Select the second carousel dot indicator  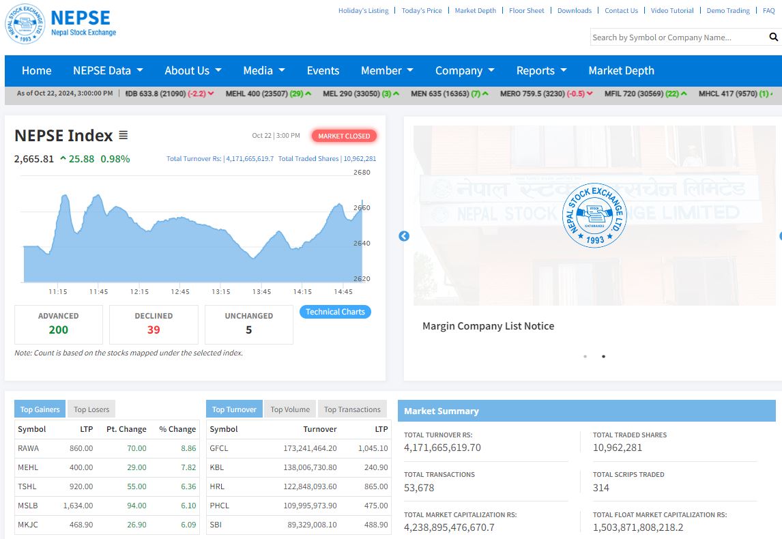coord(603,356)
